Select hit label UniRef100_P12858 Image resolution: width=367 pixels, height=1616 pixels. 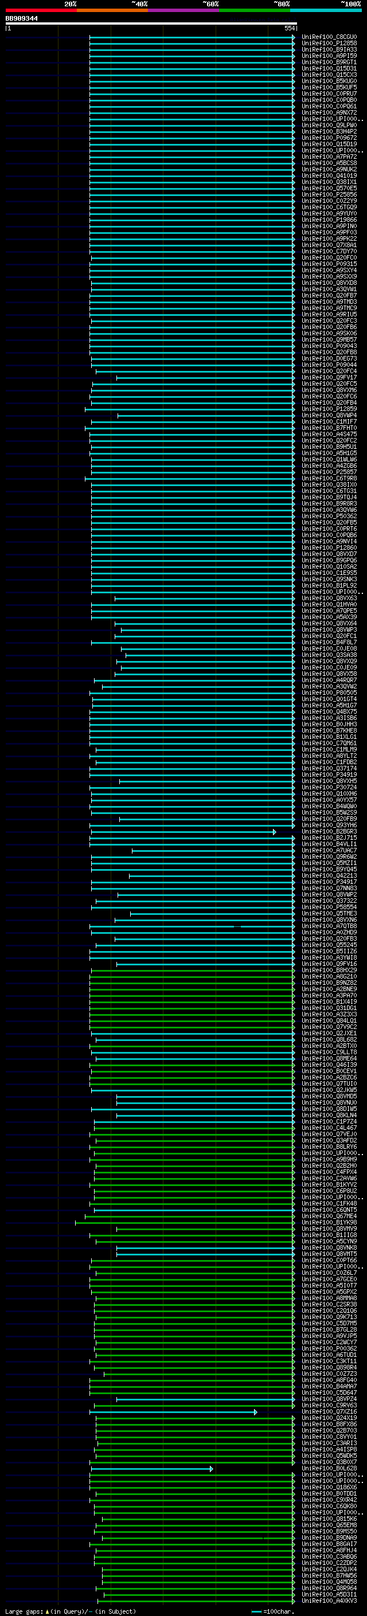pos(329,44)
